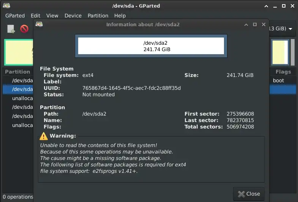Click the Total sectors value 506974208

click(240, 127)
